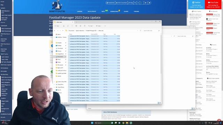223x125 pixels.
Task: Expand iCloud Drive in navigation pane
Action: (x=54, y=84)
